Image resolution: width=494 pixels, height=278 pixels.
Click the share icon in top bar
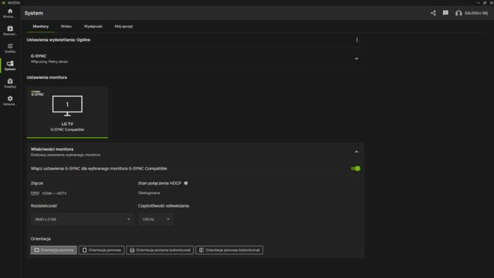tap(434, 13)
